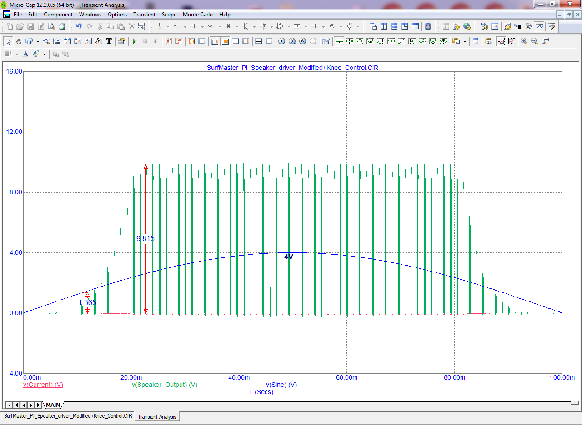Select the v(Current) (V) trace label
Viewport: 582px width, 425px height.
point(43,385)
